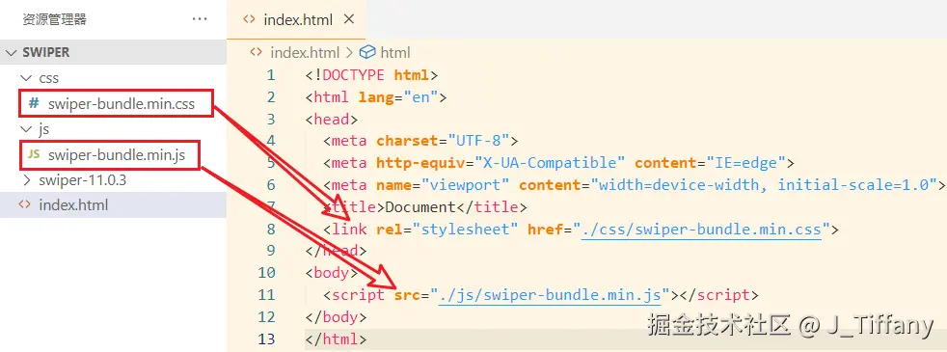Click line number 11 in the gutter
The image size is (947, 352).
[x=266, y=295]
